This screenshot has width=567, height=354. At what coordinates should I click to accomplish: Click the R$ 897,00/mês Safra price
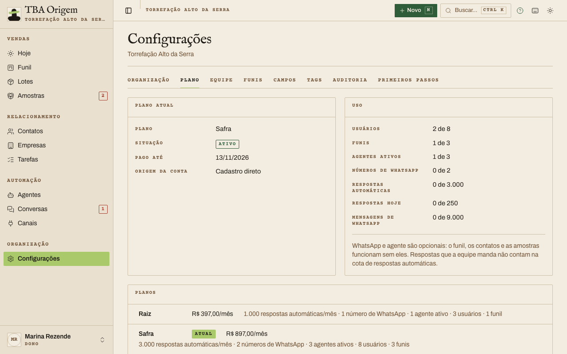(247, 334)
